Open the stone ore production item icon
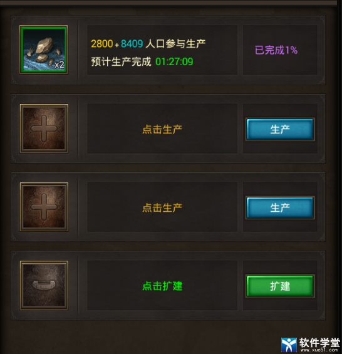This screenshot has height=354, width=342. coord(44,49)
